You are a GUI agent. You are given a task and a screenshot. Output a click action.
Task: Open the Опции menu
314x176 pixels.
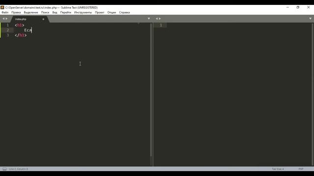[111, 12]
